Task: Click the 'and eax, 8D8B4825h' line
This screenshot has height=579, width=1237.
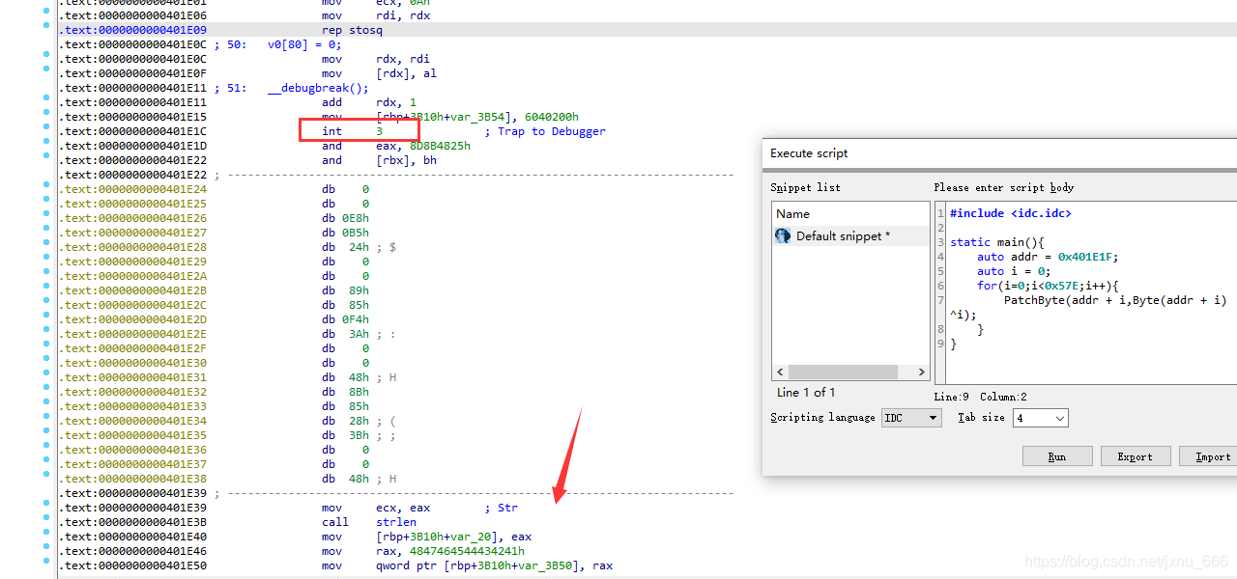Action: (396, 146)
